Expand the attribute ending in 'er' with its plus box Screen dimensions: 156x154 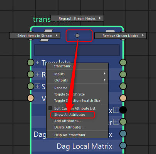tap(116, 122)
